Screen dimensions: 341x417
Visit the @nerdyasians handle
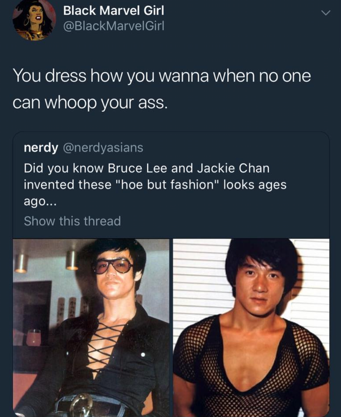(103, 148)
